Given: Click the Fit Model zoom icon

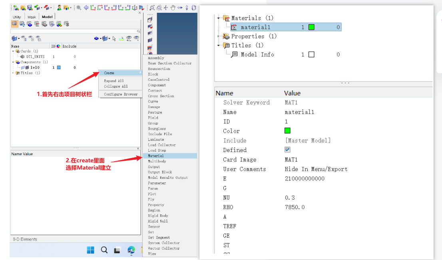Looking at the screenshot, I should (x=79, y=8).
